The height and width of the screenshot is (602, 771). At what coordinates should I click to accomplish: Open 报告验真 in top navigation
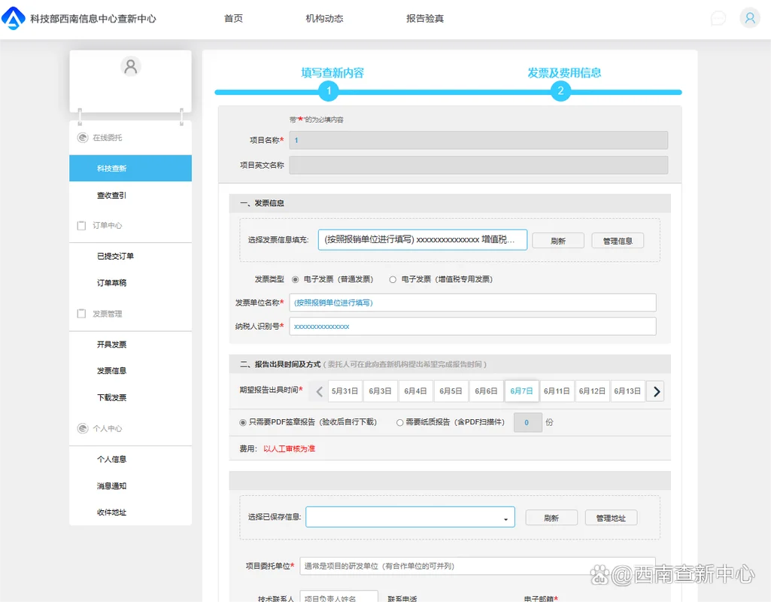[x=425, y=19]
